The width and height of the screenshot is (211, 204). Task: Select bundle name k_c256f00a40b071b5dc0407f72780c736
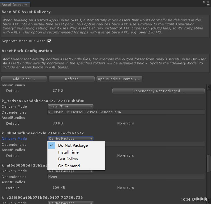coord(42,197)
